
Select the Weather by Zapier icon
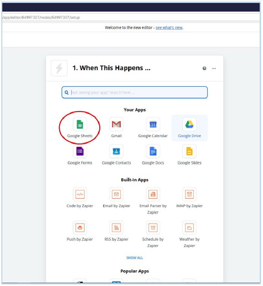189,228
